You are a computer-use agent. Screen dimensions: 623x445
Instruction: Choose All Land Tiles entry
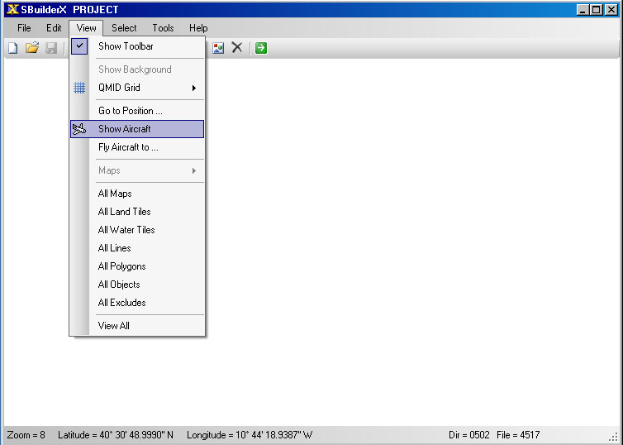pyautogui.click(x=124, y=212)
